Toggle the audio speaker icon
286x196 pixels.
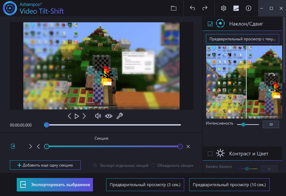pos(98,116)
